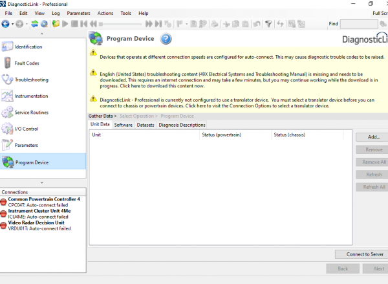Open the Log menu

56,13
